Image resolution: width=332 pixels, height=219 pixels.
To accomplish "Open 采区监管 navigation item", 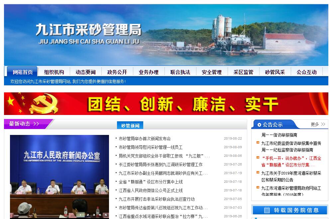I will tap(243, 72).
